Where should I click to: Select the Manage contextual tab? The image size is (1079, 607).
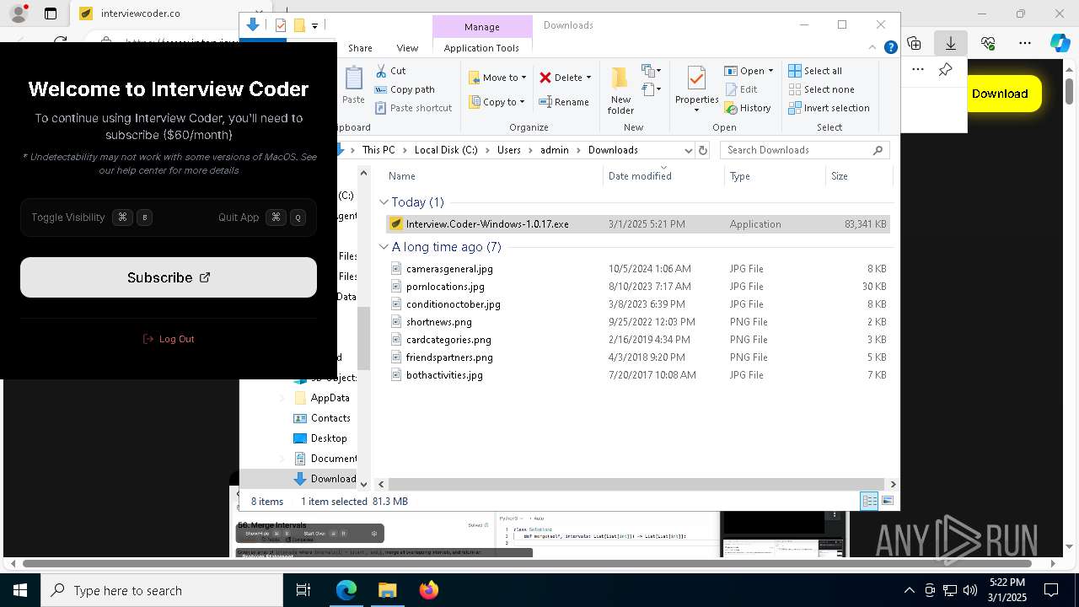click(482, 27)
